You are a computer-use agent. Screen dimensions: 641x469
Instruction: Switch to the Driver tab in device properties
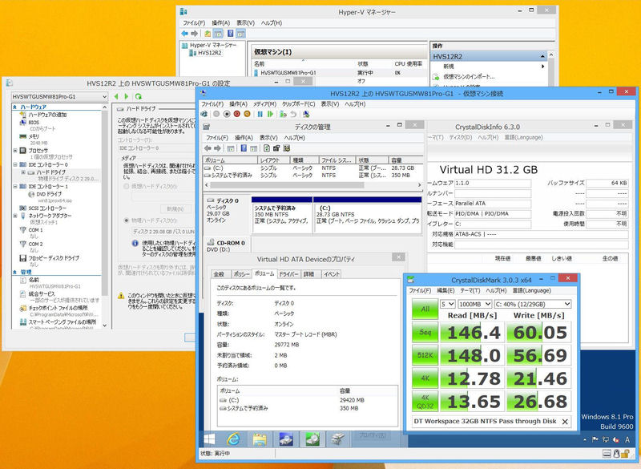[289, 274]
